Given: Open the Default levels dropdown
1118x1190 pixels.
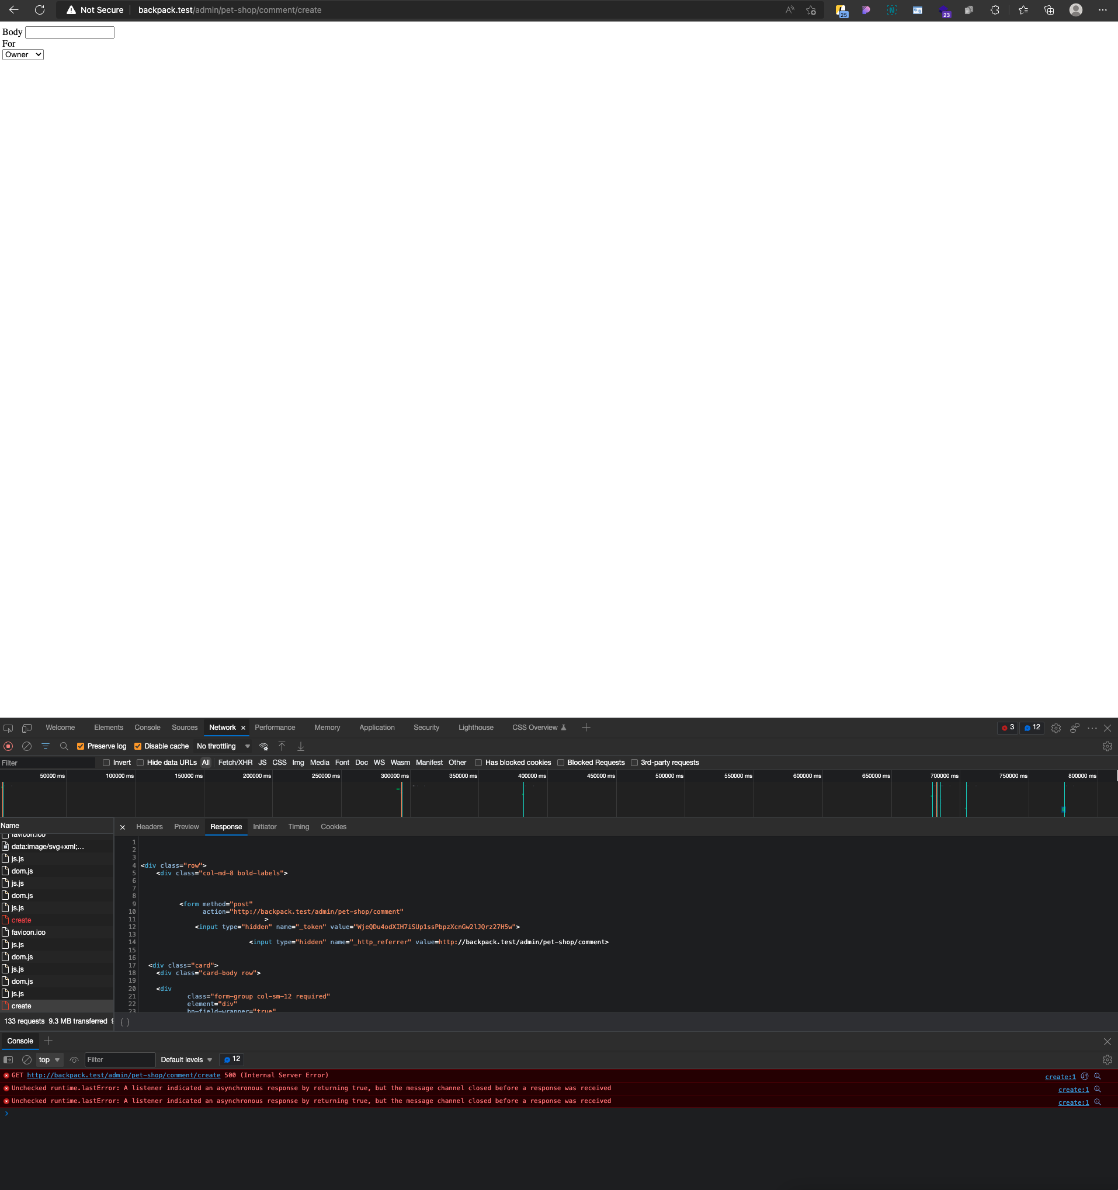Looking at the screenshot, I should pyautogui.click(x=185, y=1060).
